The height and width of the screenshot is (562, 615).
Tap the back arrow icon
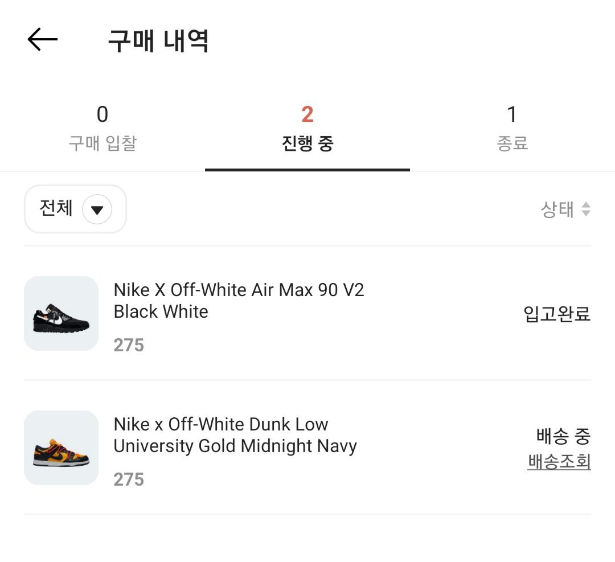[43, 40]
